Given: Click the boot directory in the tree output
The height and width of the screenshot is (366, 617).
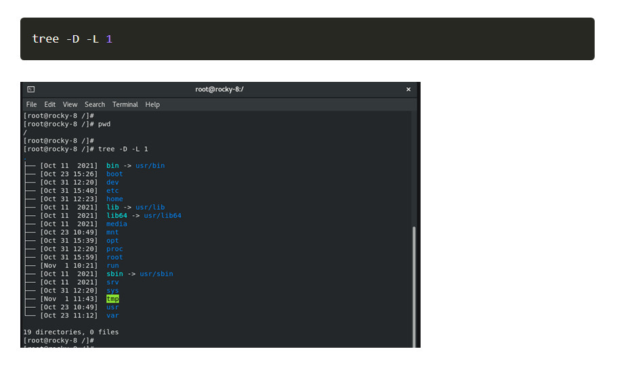Looking at the screenshot, I should 114,174.
